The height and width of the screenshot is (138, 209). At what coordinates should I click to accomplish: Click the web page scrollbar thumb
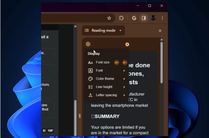click(x=75, y=118)
